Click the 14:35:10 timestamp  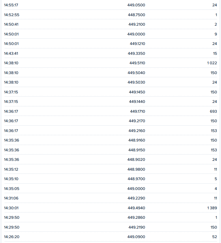pos(11,179)
